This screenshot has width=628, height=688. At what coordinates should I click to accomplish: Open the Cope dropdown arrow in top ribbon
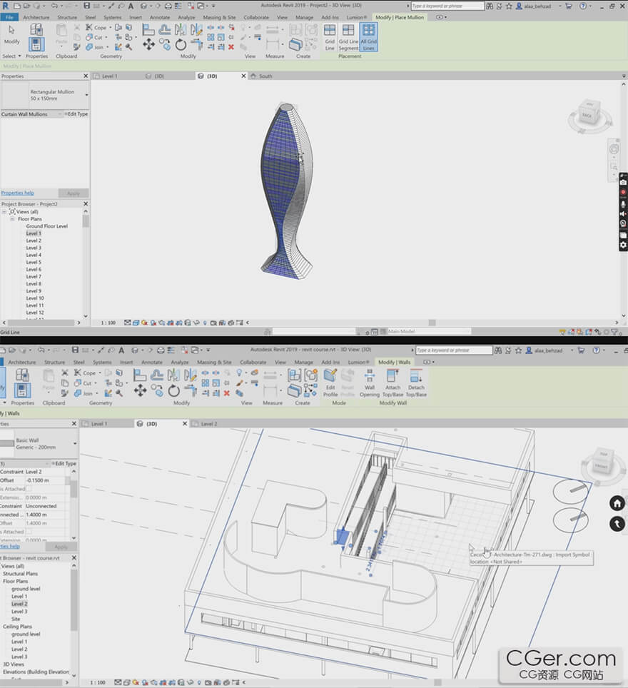click(109, 27)
